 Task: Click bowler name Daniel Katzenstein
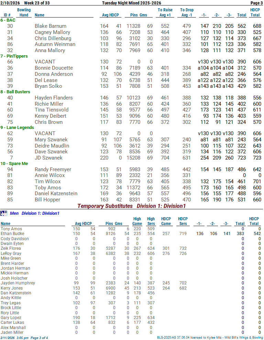pyautogui.click(x=56, y=194)
